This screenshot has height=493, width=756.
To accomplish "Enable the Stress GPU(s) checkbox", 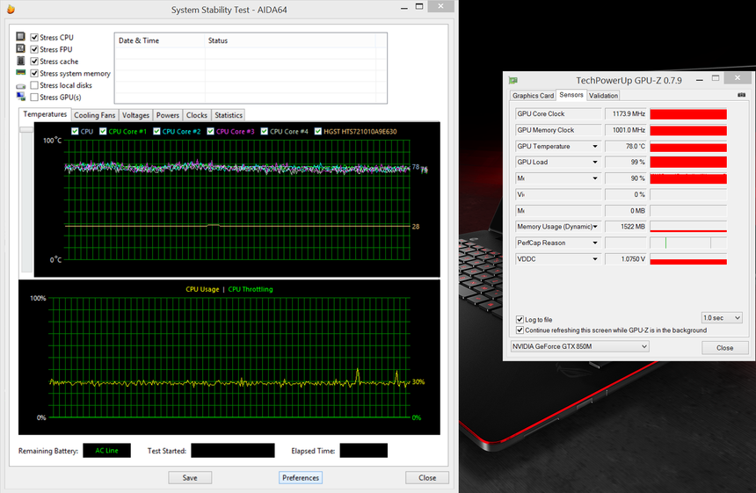I will point(34,98).
